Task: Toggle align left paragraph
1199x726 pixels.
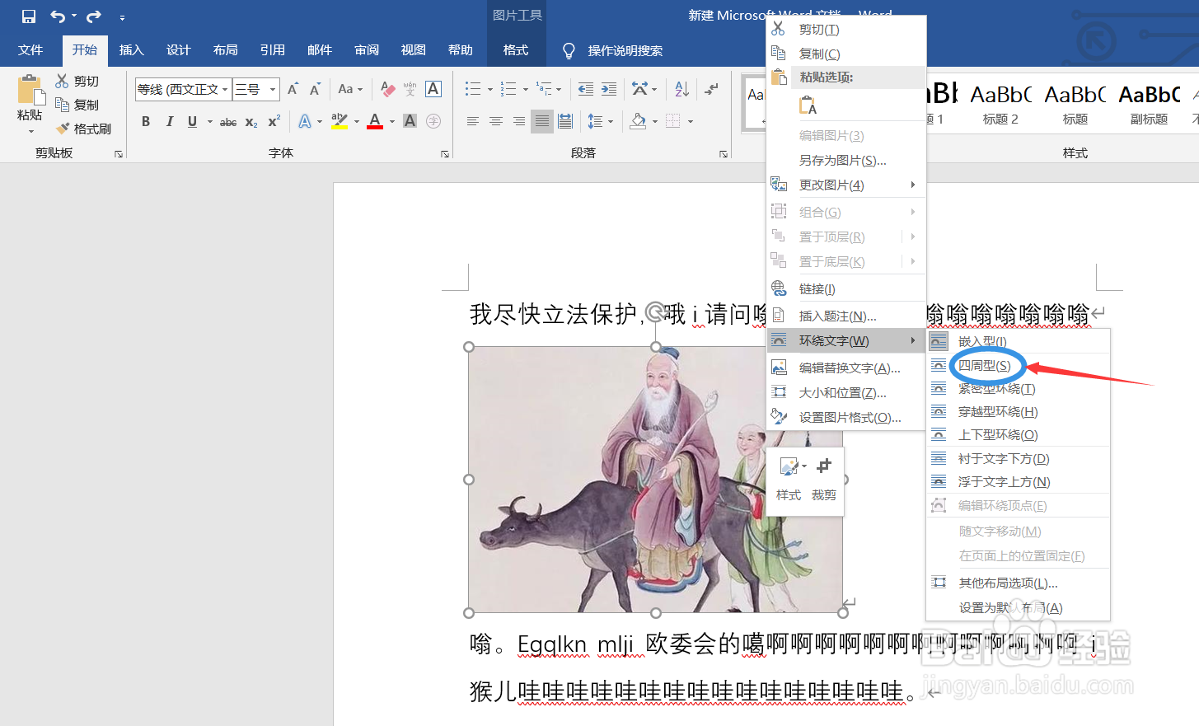Action: coord(473,122)
